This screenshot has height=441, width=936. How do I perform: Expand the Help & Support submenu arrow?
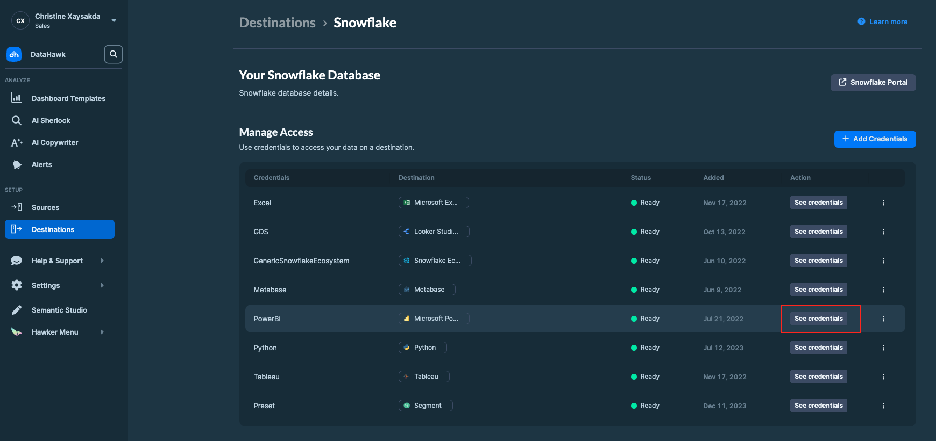click(x=102, y=261)
